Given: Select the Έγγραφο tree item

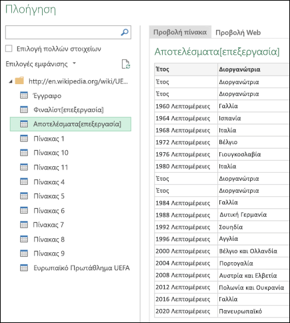Looking at the screenshot, I should click(47, 95).
